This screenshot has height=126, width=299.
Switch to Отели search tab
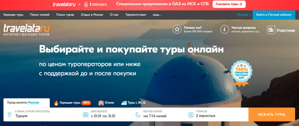[x=106, y=103]
